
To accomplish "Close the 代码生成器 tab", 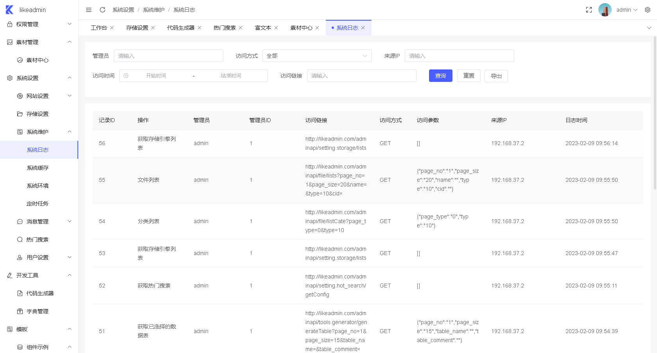I will tap(199, 28).
